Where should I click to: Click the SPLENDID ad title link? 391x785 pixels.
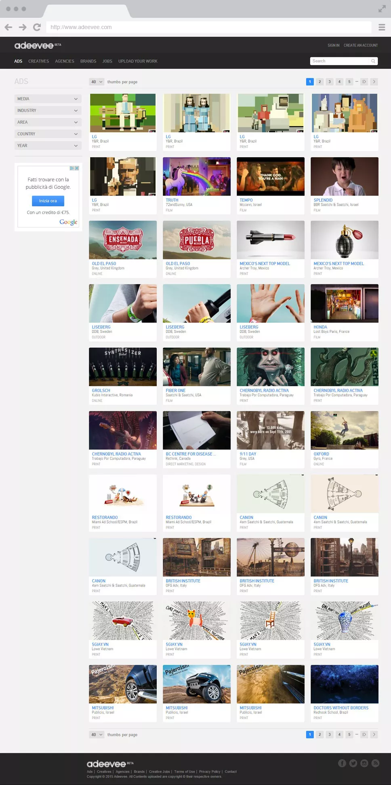(x=323, y=200)
